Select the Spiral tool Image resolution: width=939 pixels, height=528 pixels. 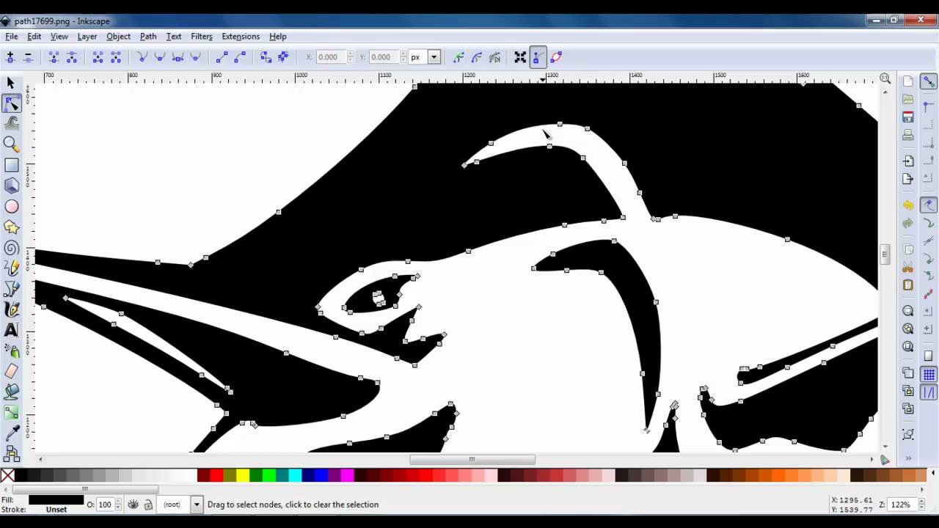(11, 248)
